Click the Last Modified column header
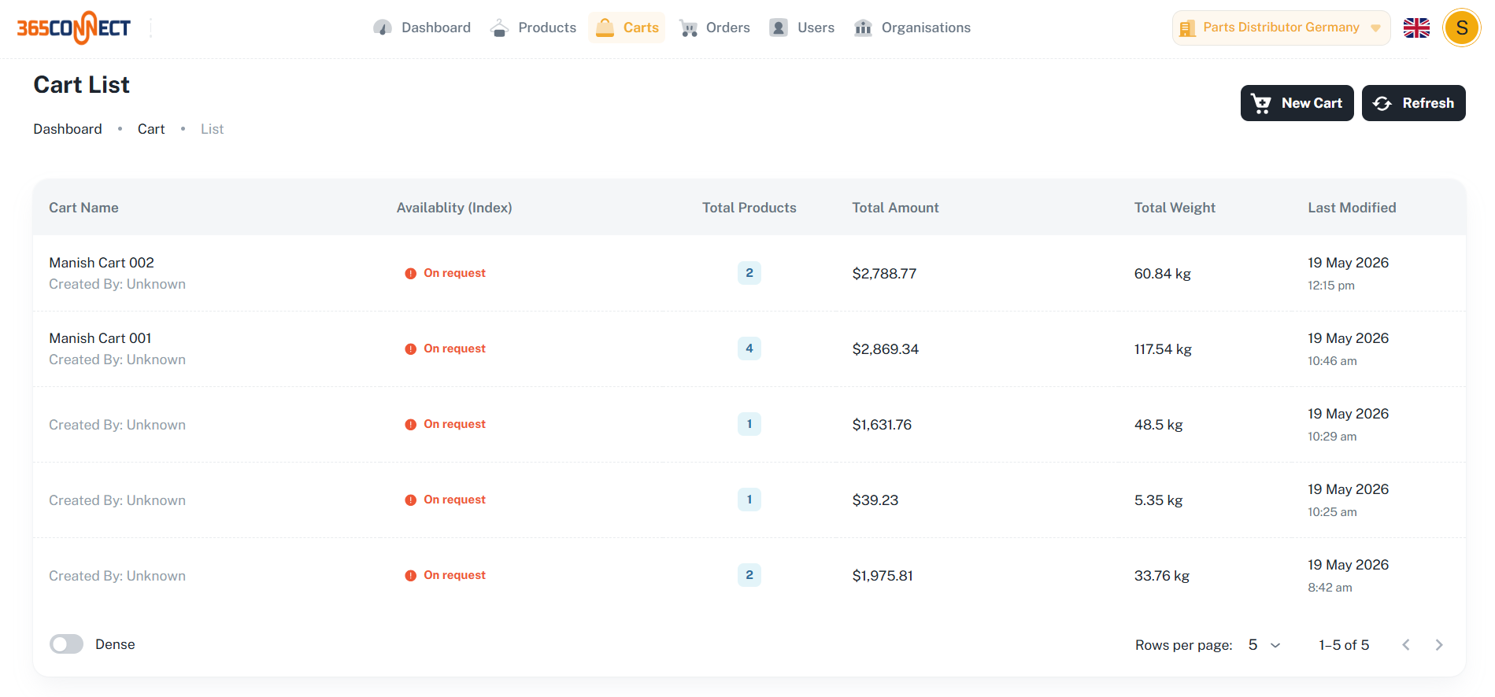This screenshot has width=1495, height=697. click(x=1352, y=208)
